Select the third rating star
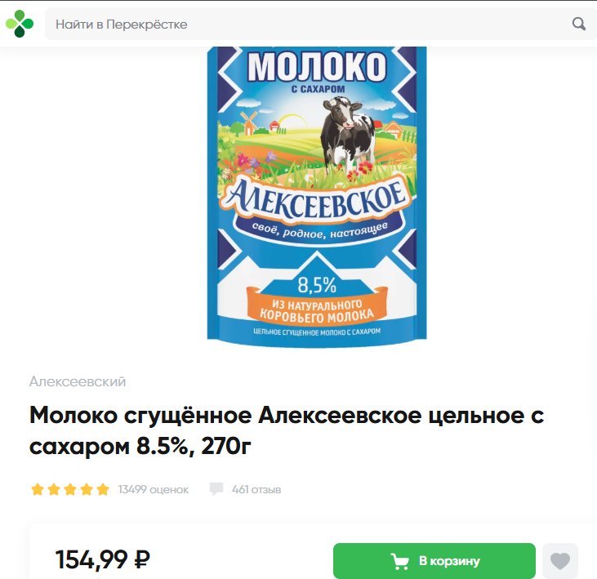 70,489
